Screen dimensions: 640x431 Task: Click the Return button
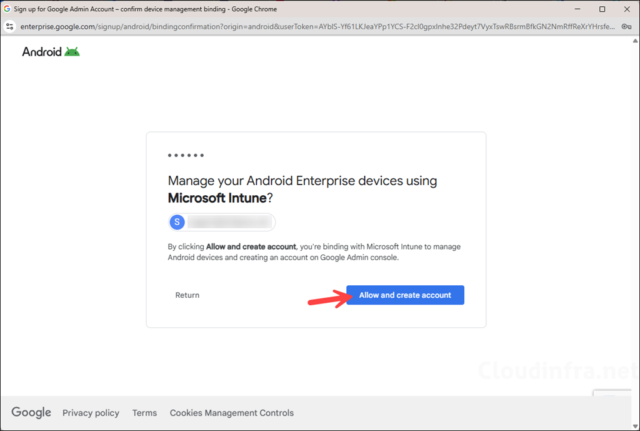pyautogui.click(x=187, y=295)
